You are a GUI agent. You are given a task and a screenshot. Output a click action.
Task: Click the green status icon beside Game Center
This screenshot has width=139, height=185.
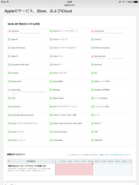click(10, 81)
